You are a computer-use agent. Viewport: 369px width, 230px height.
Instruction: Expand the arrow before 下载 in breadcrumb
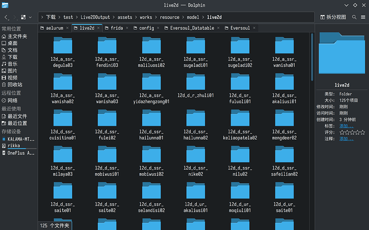point(42,17)
